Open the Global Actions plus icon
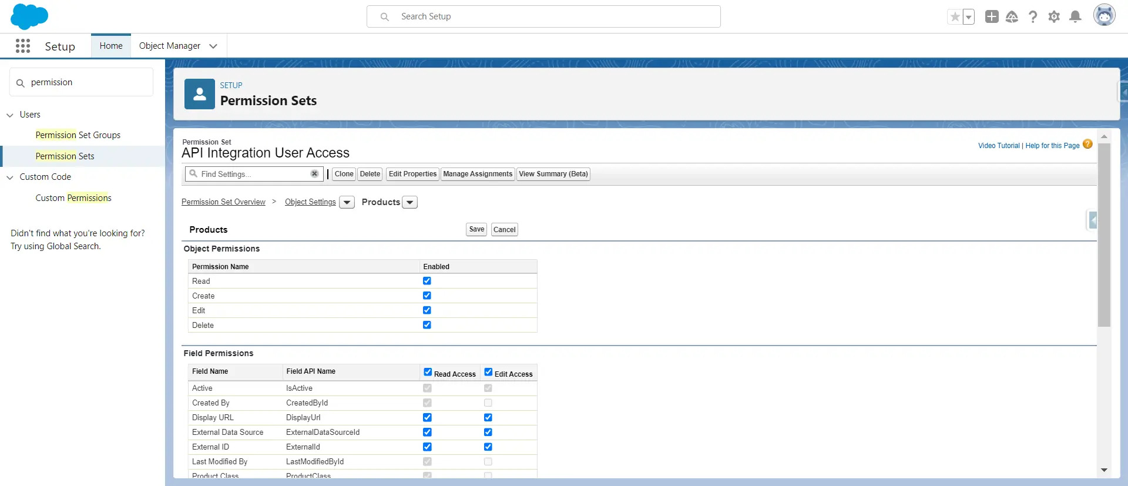The image size is (1128, 486). point(992,16)
